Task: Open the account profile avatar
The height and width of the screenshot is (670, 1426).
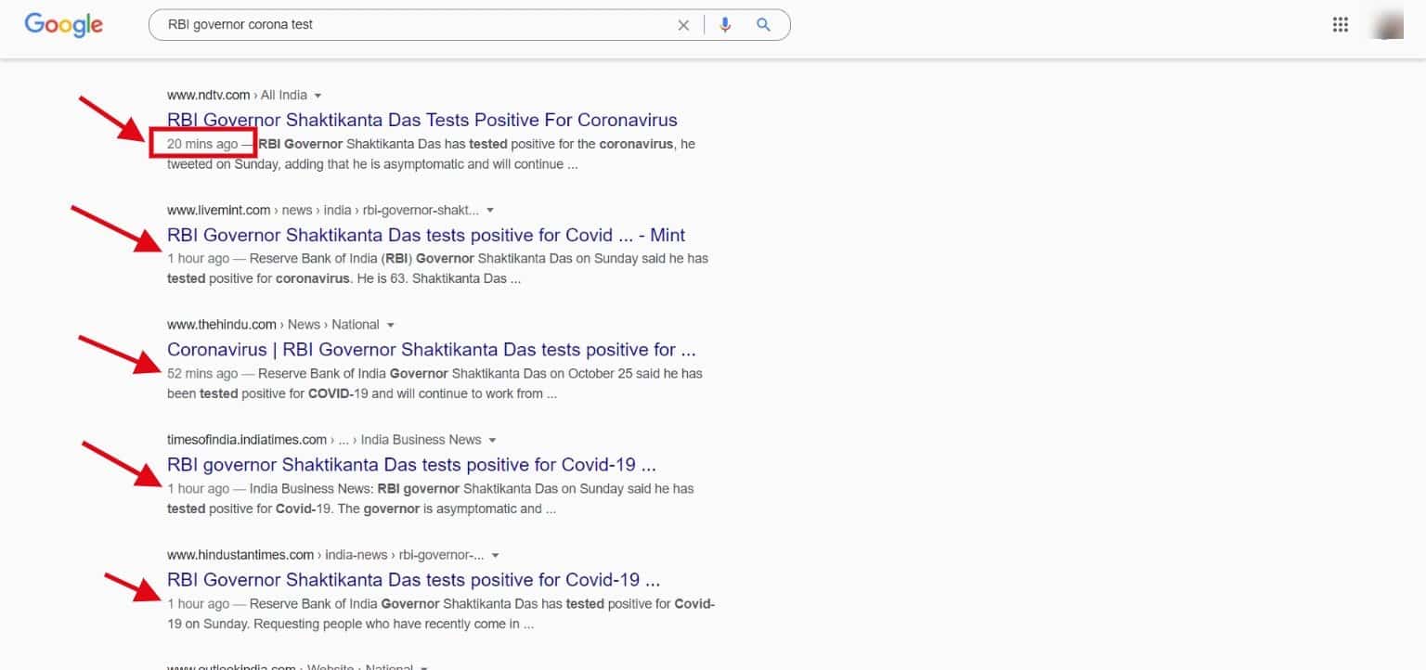Action: [1388, 25]
